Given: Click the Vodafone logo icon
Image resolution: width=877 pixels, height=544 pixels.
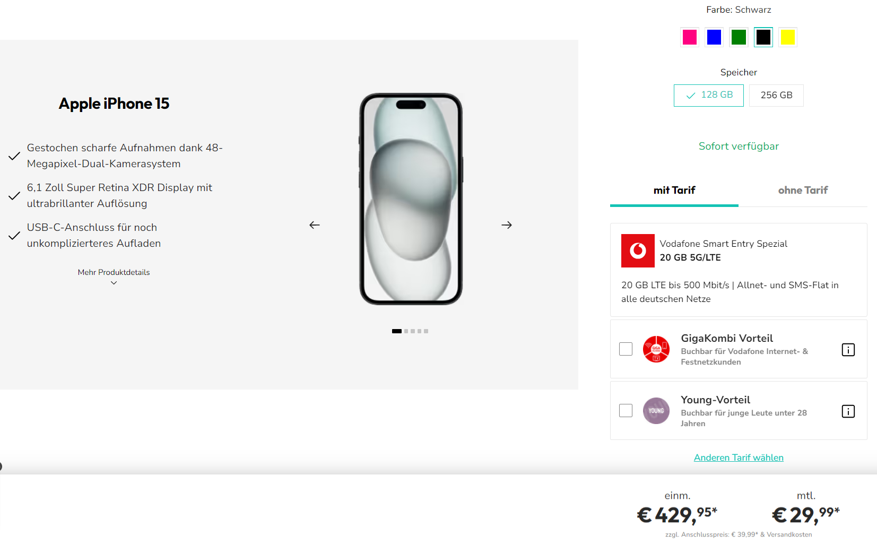Looking at the screenshot, I should pos(637,251).
